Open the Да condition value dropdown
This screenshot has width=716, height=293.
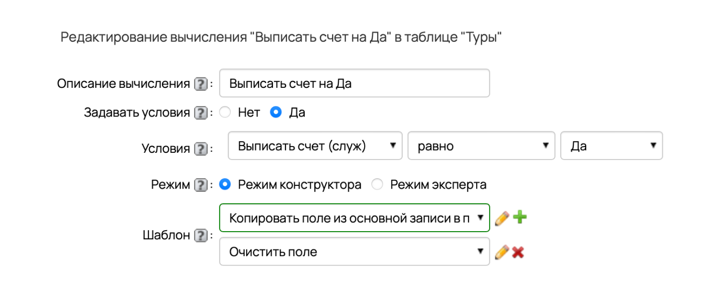point(612,146)
